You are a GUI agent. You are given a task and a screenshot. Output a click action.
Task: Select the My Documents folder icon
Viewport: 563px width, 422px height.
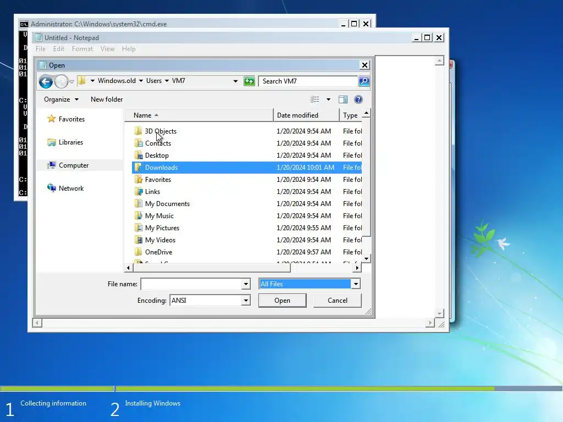tap(138, 204)
